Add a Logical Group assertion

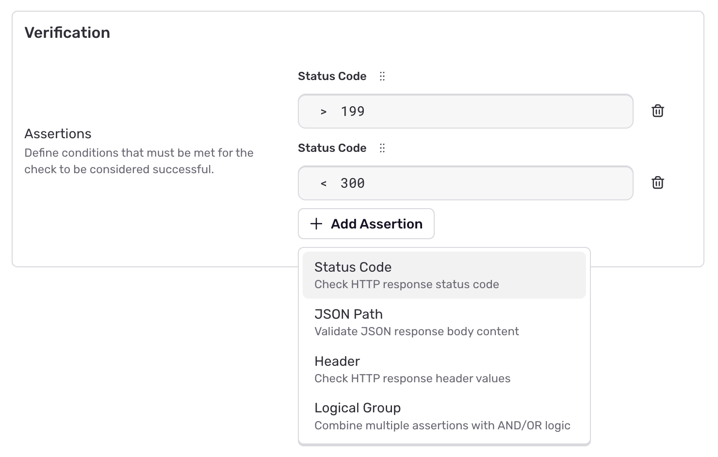(443, 416)
